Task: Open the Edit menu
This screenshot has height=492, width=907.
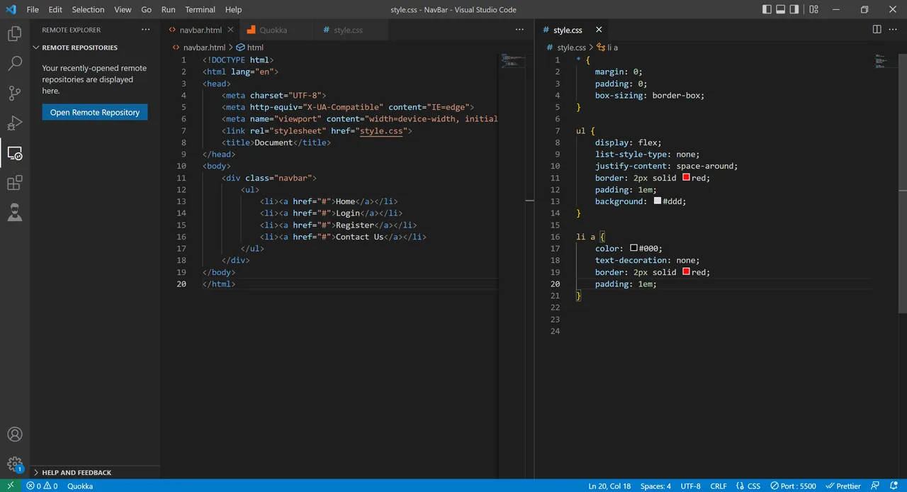Action: (x=55, y=9)
